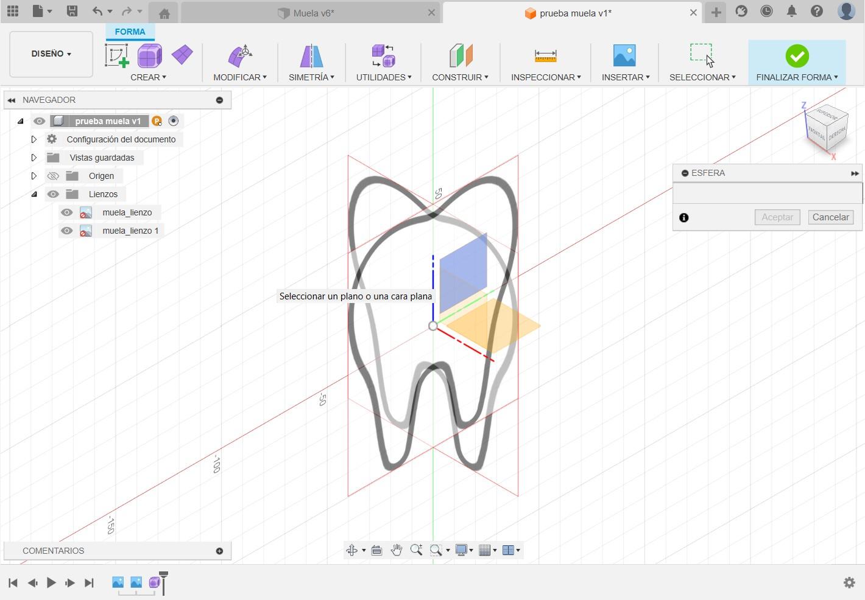Select the Create Plane form tool
The image size is (865, 600).
pyautogui.click(x=182, y=55)
